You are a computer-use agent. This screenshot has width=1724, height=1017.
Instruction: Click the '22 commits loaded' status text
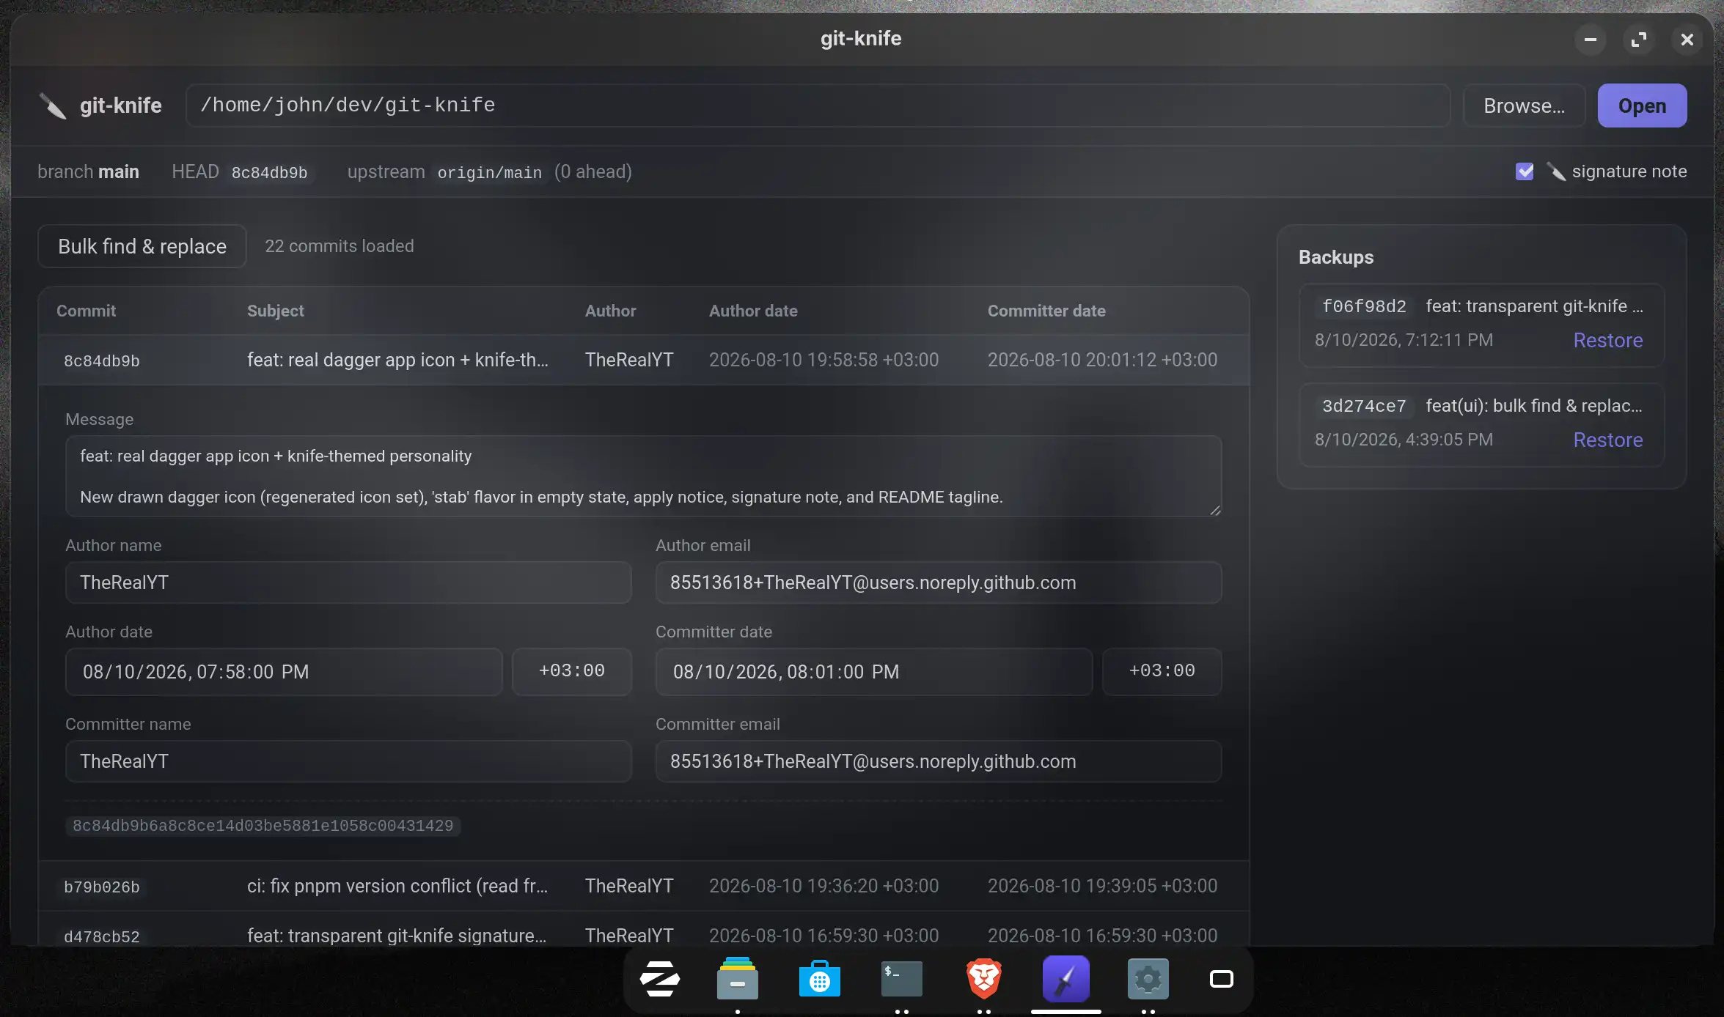coord(340,246)
